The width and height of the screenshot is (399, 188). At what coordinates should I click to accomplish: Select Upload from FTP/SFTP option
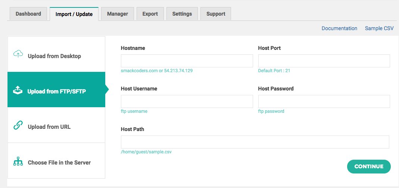(56, 90)
